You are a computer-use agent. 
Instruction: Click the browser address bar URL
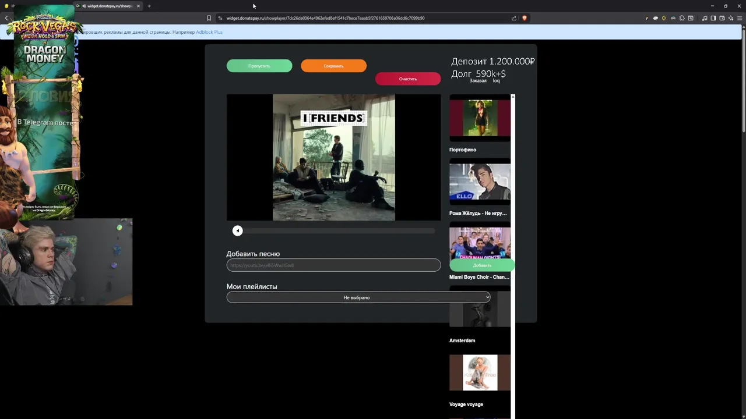click(325, 18)
